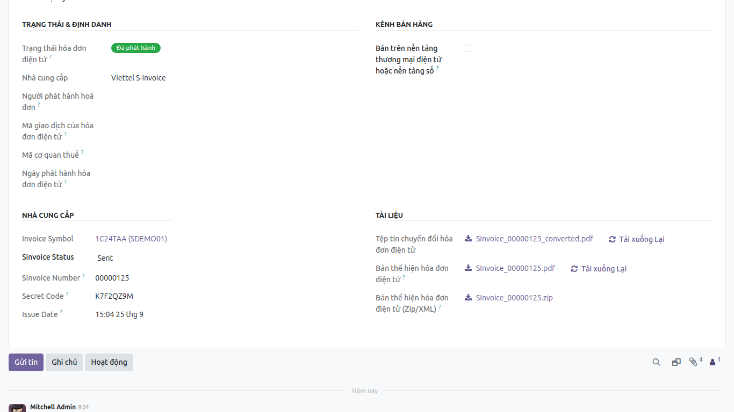This screenshot has height=412, width=734.
Task: Click help mark beside Issue Date
Action: 61,312
